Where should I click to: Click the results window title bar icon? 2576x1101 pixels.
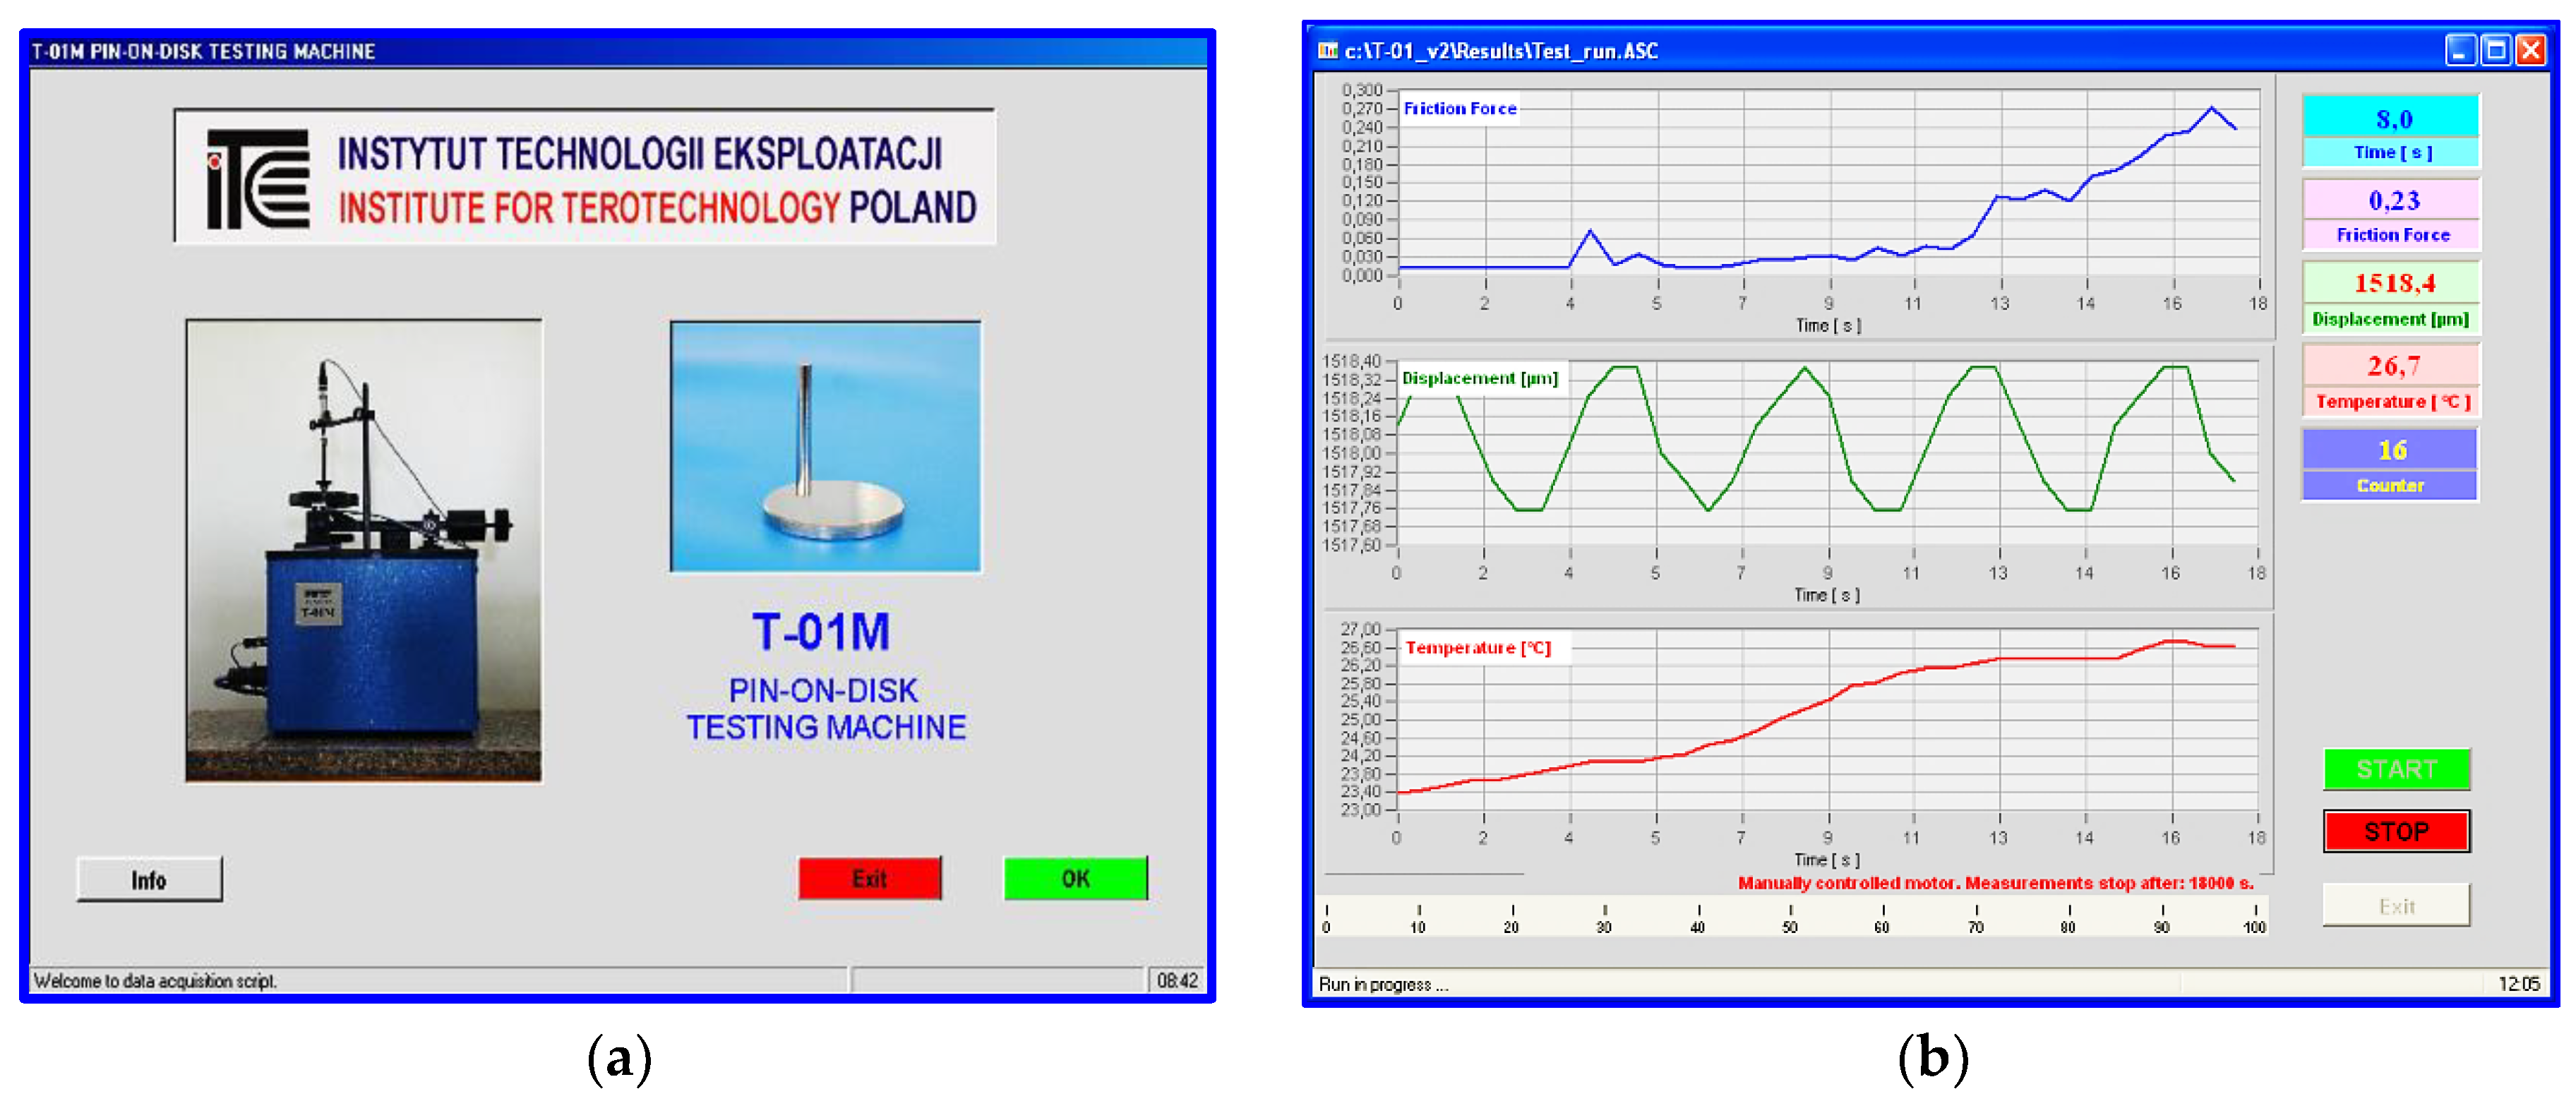(x=1328, y=50)
